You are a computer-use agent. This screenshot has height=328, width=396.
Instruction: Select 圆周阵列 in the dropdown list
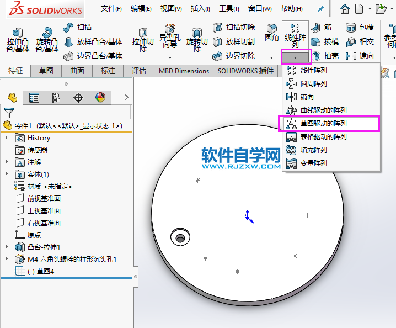(313, 83)
